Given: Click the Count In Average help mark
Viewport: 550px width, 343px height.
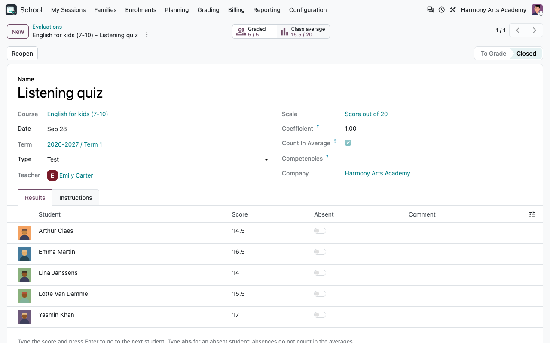Looking at the screenshot, I should click(335, 141).
